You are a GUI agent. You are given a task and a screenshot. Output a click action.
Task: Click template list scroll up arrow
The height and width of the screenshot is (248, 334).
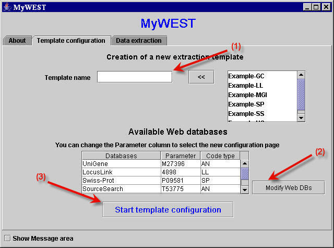tap(301, 75)
